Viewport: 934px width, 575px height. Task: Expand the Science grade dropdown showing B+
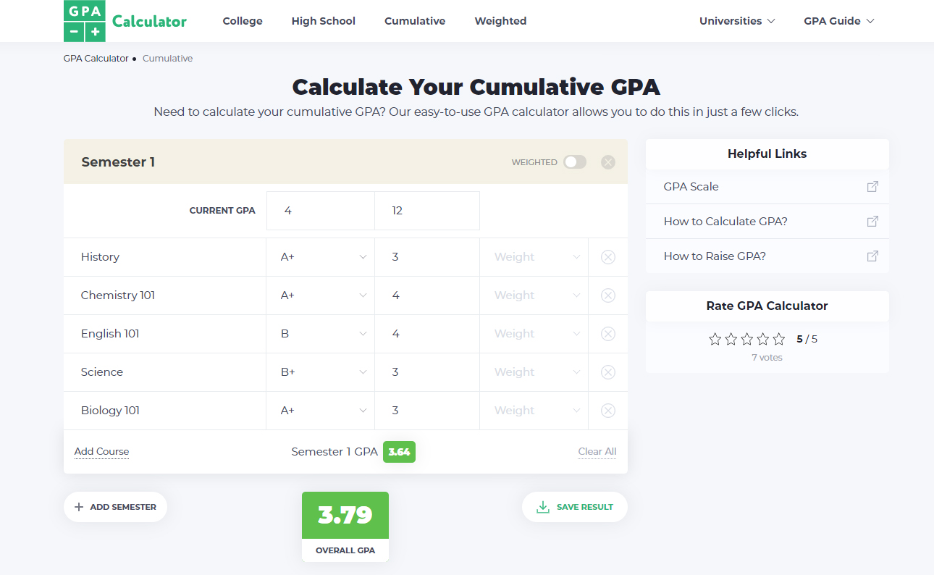click(320, 372)
